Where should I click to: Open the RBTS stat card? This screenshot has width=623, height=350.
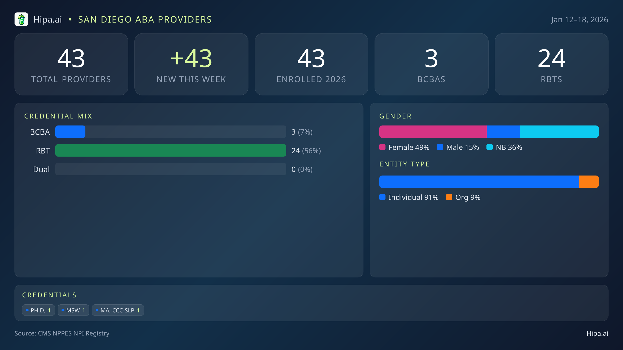coord(551,64)
